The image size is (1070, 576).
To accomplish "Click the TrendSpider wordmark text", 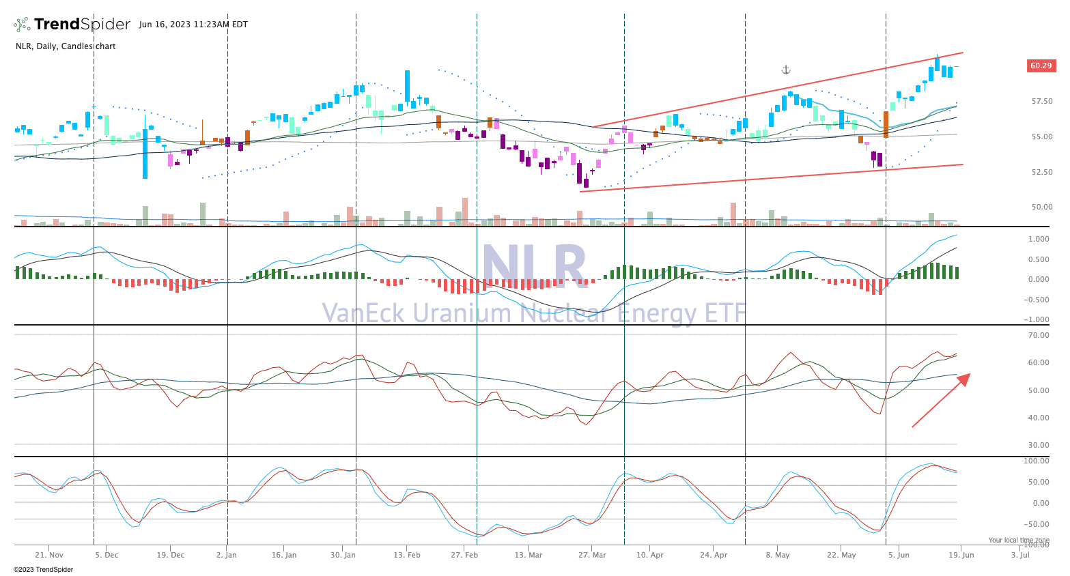I will 82,25.
